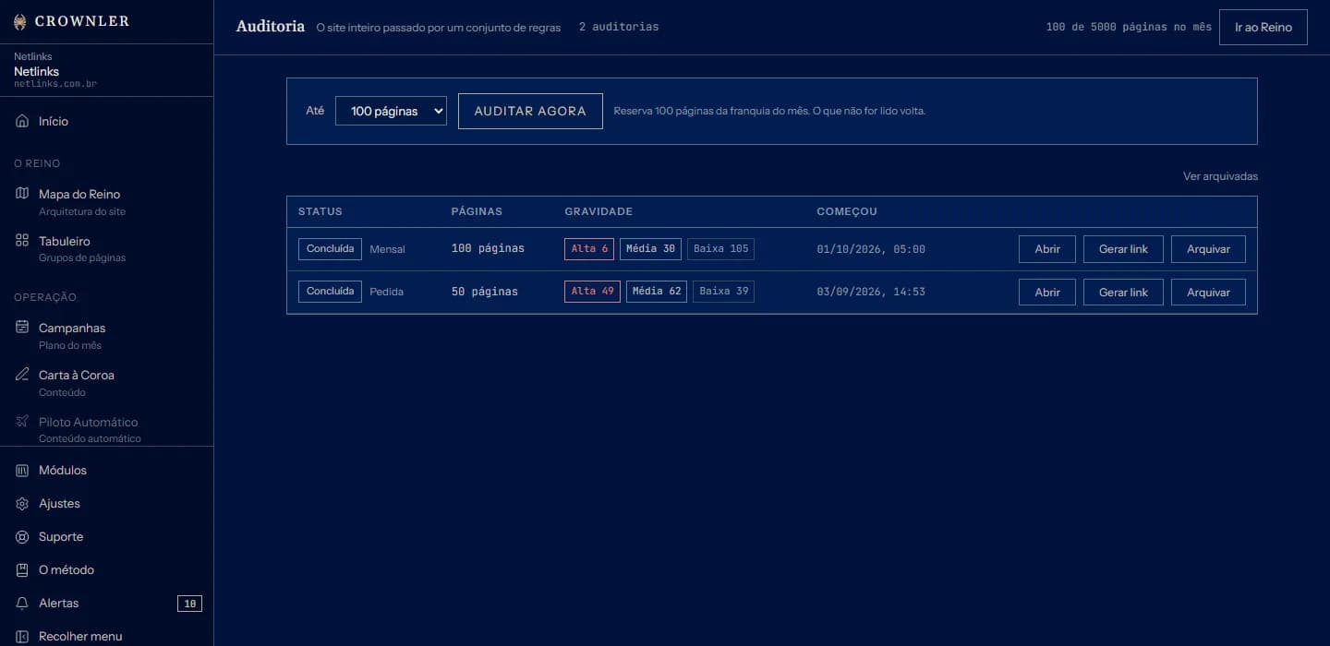
Task: Open the 100 páginas dropdown
Action: [x=391, y=111]
